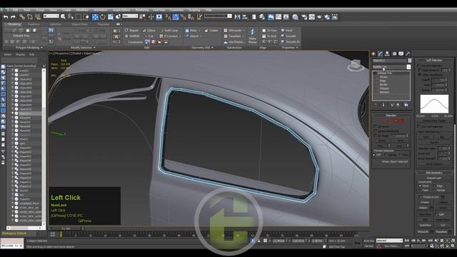Activate the Select and Scale tool
Screen dimensions: 457x257
[x=111, y=17]
